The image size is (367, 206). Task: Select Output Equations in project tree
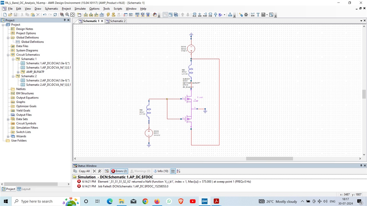click(27, 98)
